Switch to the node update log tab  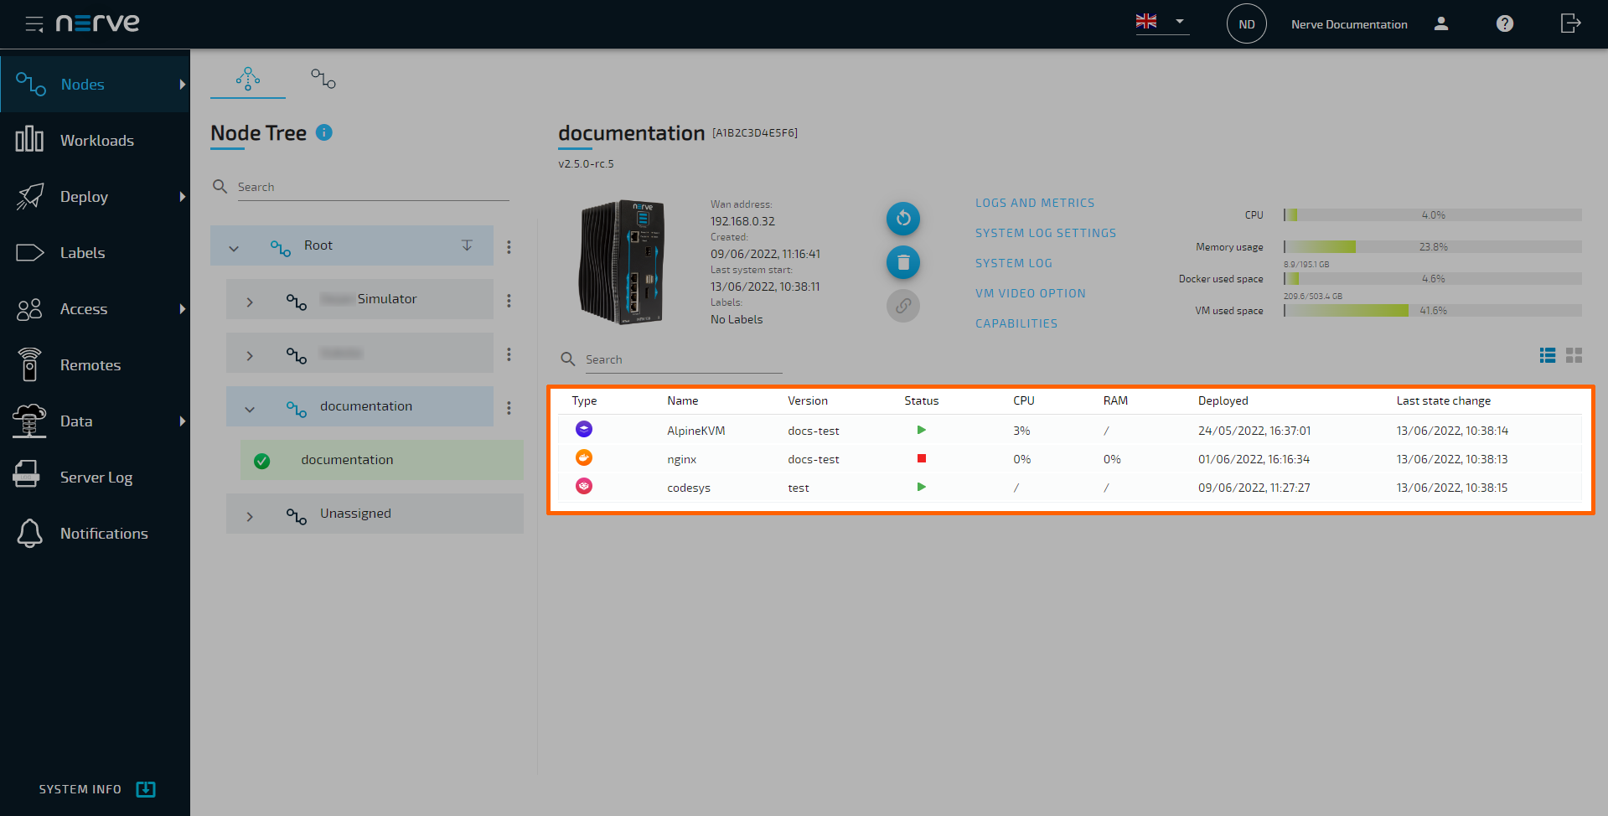323,79
